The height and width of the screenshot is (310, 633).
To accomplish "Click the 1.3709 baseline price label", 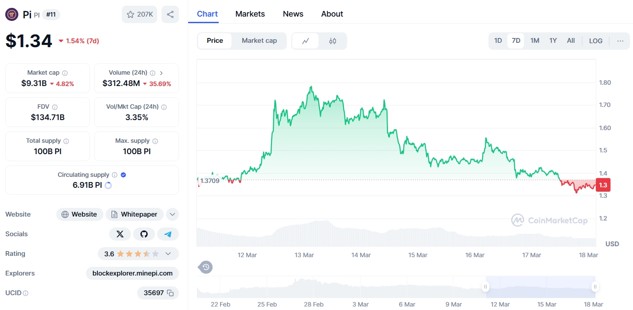I will [210, 181].
